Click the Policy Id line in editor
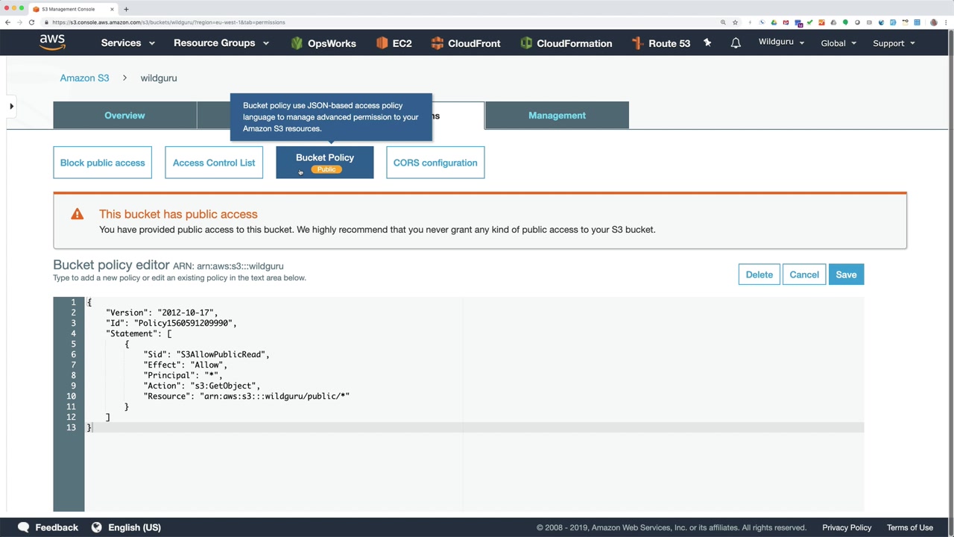 click(x=171, y=323)
